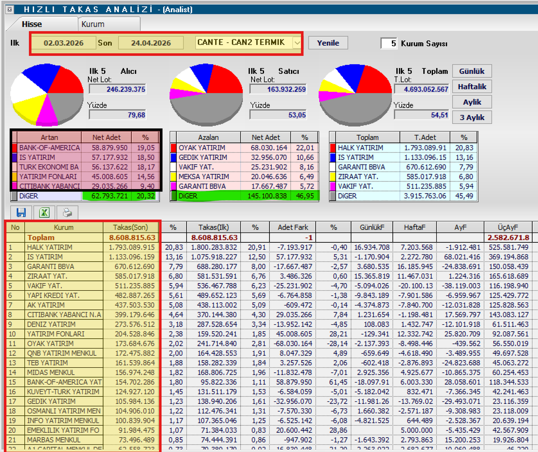Select OYAK YATIRIM row in Azalan table

tap(245, 147)
